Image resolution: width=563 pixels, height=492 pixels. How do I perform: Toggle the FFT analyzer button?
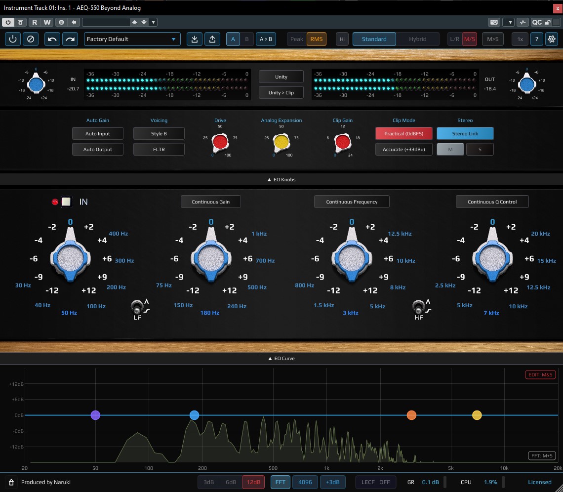coord(281,482)
